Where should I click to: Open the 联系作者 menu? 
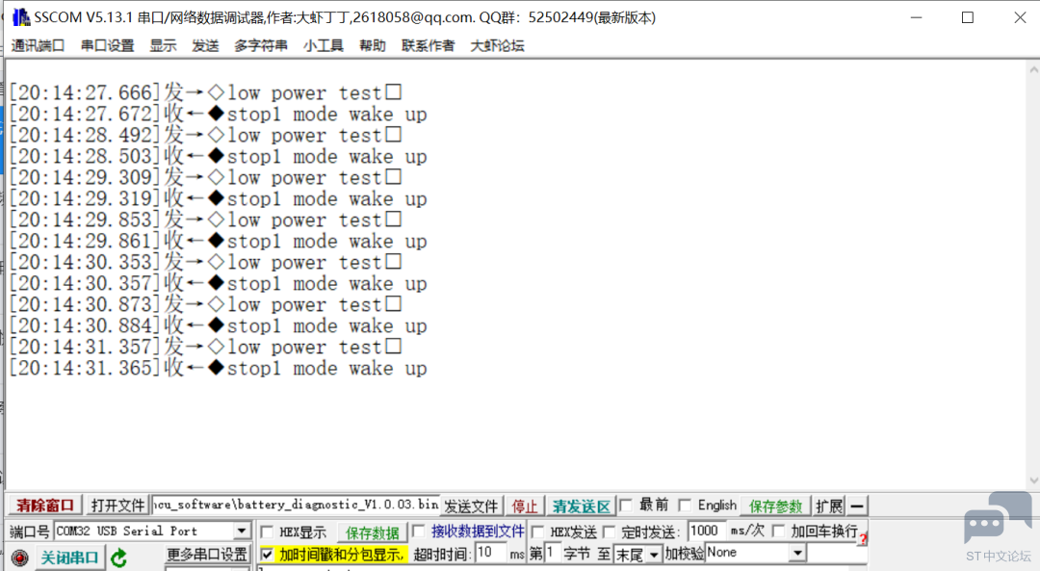pos(428,45)
